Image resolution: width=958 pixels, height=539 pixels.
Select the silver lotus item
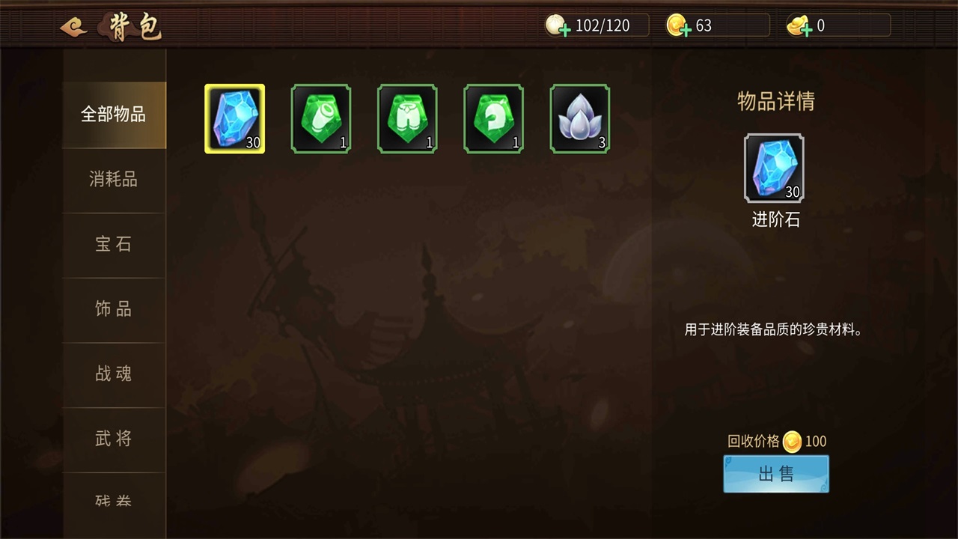coord(580,118)
